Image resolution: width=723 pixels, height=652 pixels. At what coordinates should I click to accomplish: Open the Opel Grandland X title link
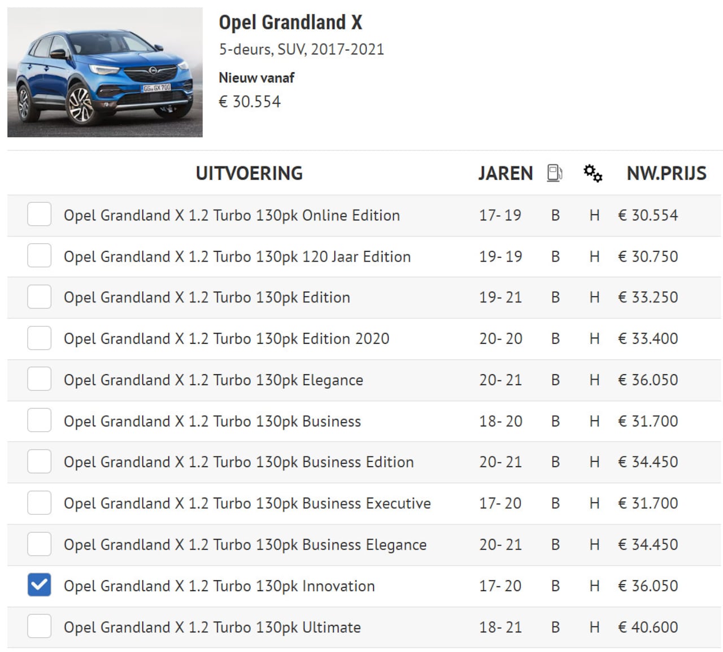click(290, 23)
